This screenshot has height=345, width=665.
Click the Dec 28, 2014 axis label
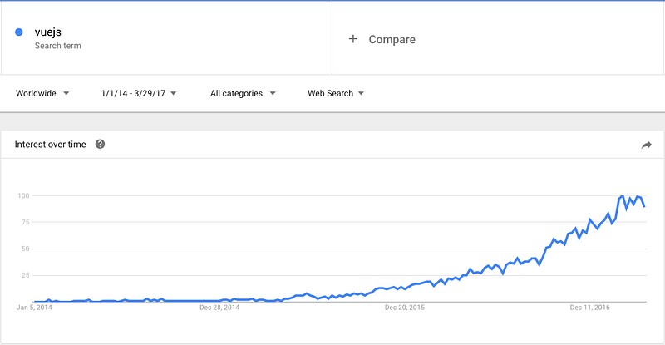click(x=219, y=307)
